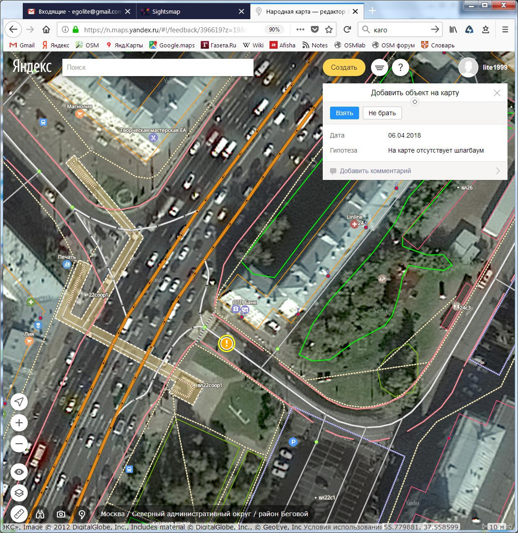The height and width of the screenshot is (533, 518).
Task: Click the Яндекс logo
Action: pos(32,67)
